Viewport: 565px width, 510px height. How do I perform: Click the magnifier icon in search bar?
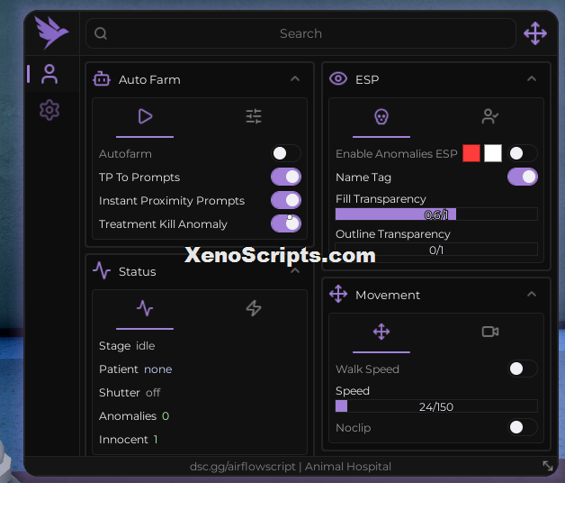pyautogui.click(x=101, y=33)
